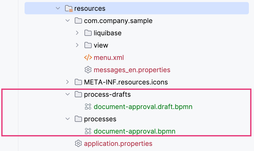Click the folder icon next to process-drafts
Image resolution: width=254 pixels, height=151 pixels.
[78, 94]
